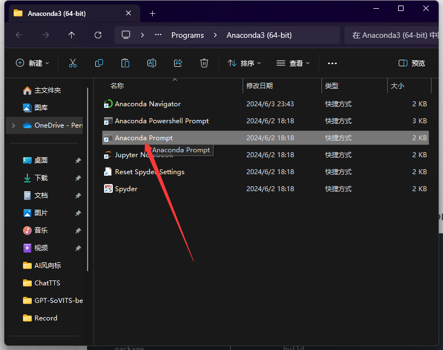Image resolution: width=443 pixels, height=350 pixels.
Task: Toggle the 预览 (Preview) pane
Action: coord(412,63)
